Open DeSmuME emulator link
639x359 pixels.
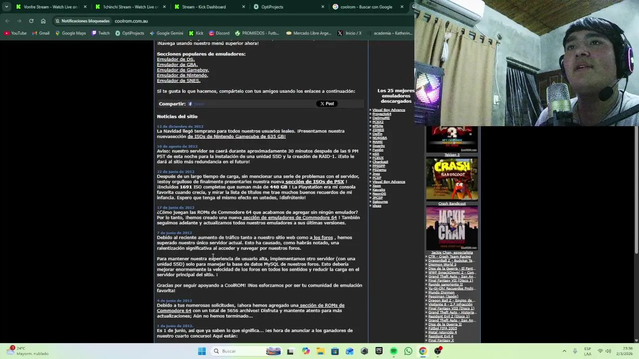pyautogui.click(x=381, y=118)
